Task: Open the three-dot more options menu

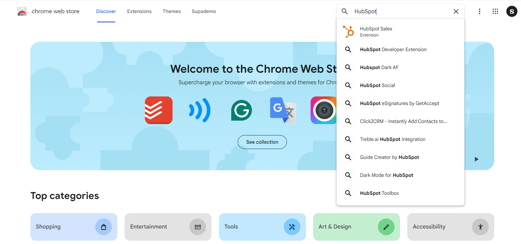Action: [480, 11]
